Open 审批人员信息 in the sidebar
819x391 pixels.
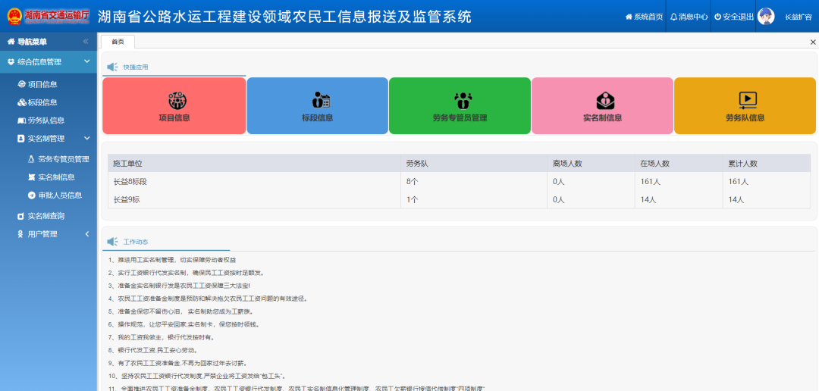point(59,195)
